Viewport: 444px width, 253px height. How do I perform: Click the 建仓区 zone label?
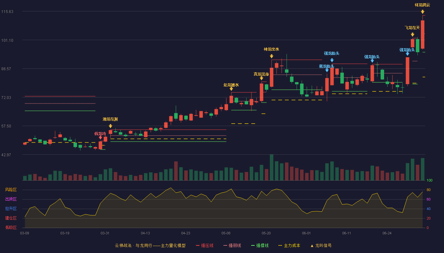click(11, 218)
